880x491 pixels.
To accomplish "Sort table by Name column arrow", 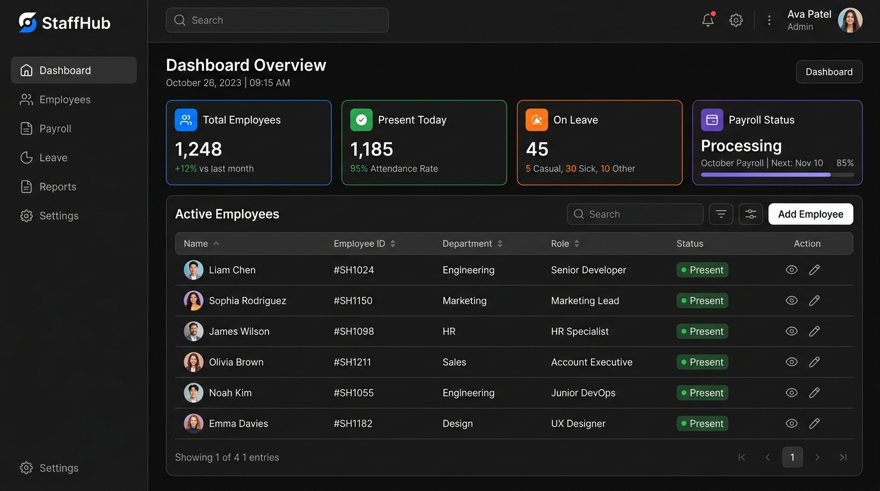I will (216, 244).
